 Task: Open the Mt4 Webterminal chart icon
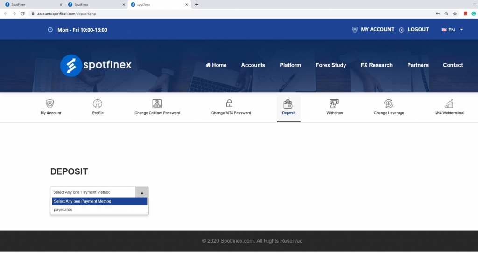pyautogui.click(x=450, y=103)
